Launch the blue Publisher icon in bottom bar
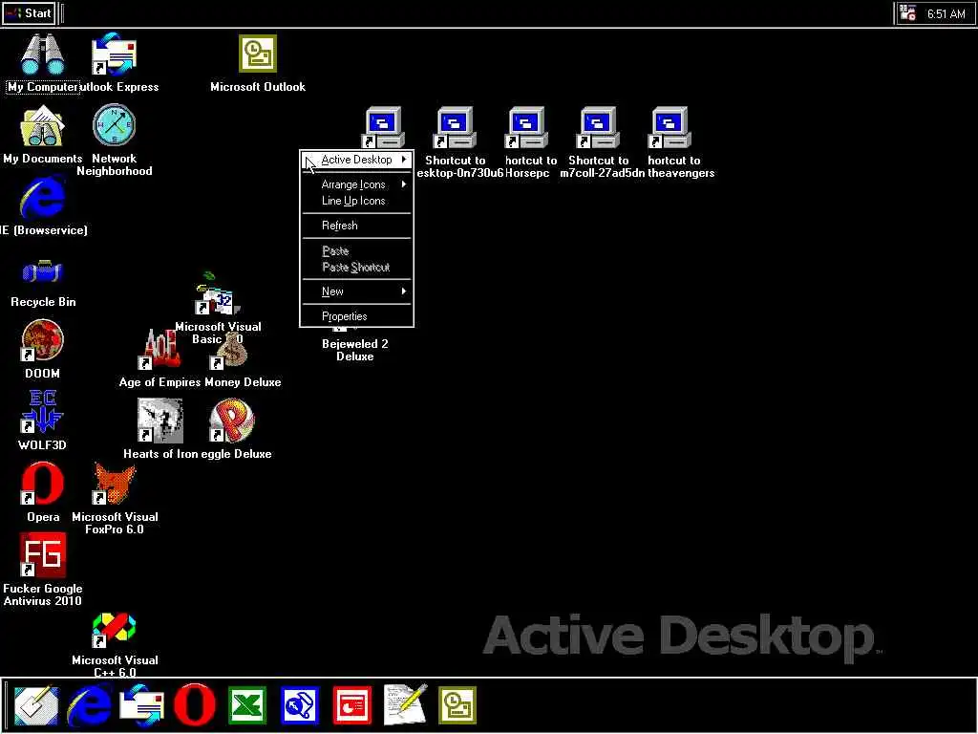This screenshot has height=734, width=978. pyautogui.click(x=300, y=705)
